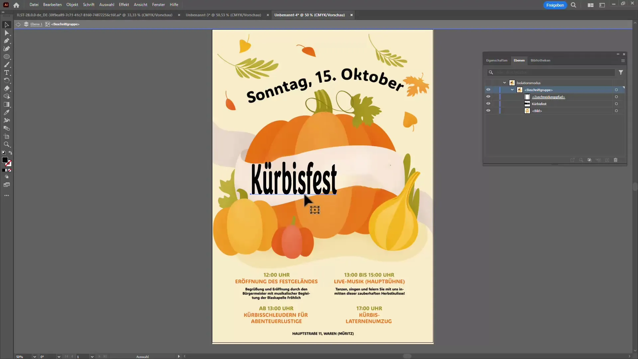The image size is (638, 359).
Task: Select the Type tool
Action: (x=7, y=73)
